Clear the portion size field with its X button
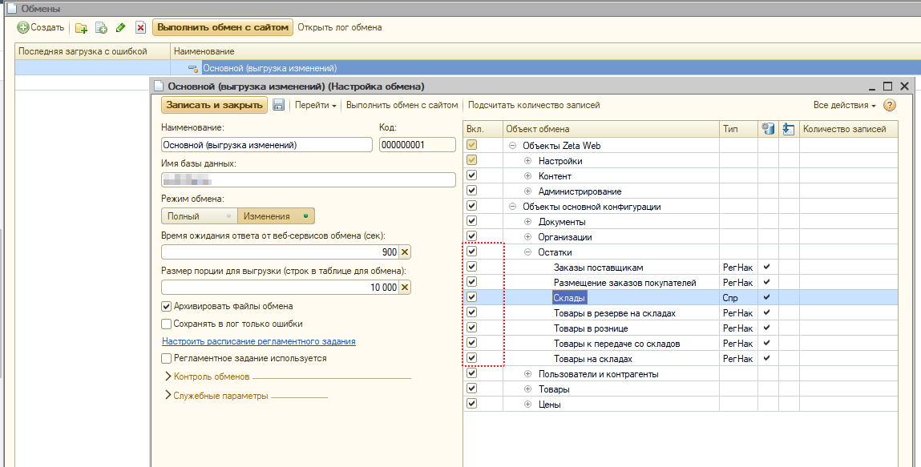 [x=405, y=288]
